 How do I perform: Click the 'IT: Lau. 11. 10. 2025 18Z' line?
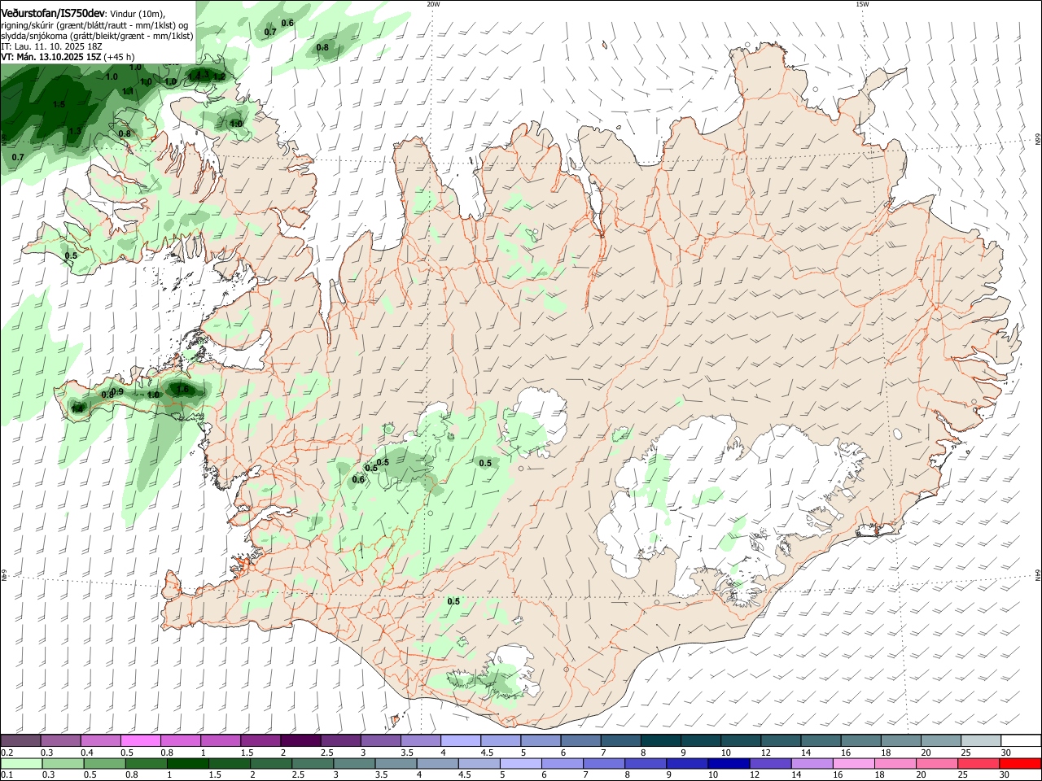click(x=51, y=46)
